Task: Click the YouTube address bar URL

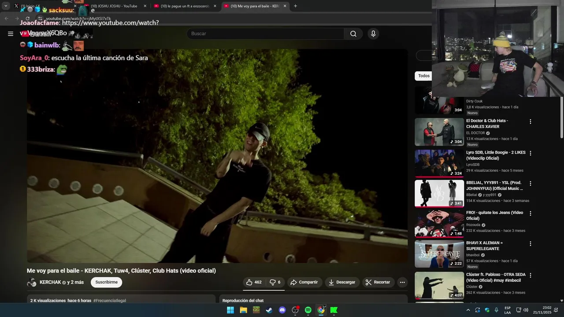Action: tap(78, 18)
